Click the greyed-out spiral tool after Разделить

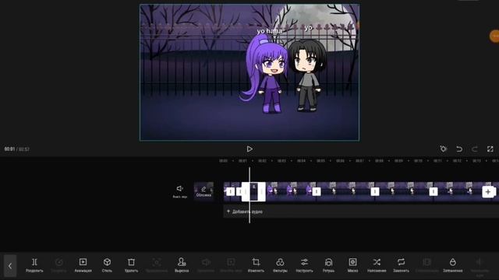(59, 264)
